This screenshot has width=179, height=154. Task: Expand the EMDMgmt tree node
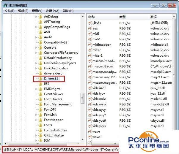coord(36,89)
